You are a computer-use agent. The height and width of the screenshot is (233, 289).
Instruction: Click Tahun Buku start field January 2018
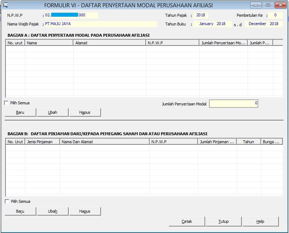tap(212, 24)
